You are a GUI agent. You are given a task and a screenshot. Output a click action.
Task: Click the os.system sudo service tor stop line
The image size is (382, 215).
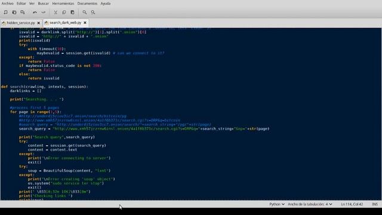66,183
